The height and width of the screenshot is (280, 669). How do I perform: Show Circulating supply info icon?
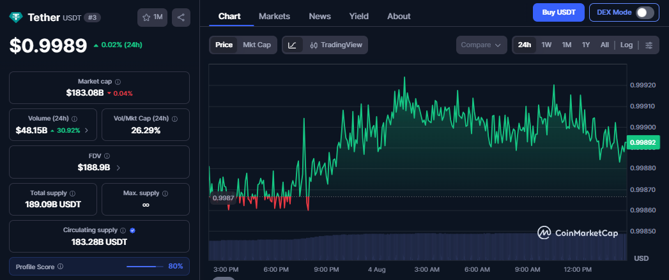click(123, 230)
